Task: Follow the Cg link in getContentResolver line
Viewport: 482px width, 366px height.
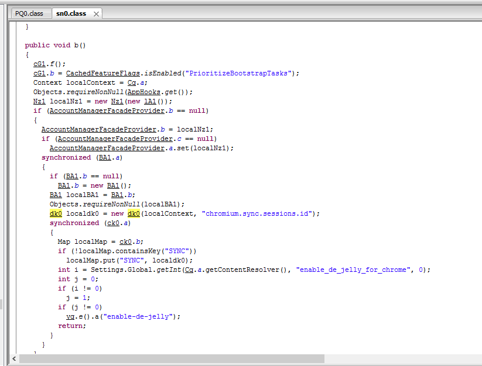Action: pyautogui.click(x=189, y=270)
